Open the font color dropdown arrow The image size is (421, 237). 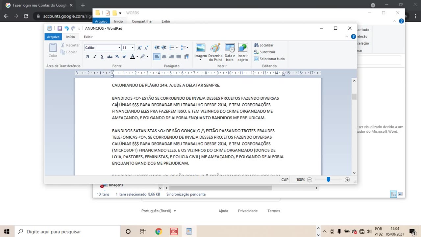[137, 57]
